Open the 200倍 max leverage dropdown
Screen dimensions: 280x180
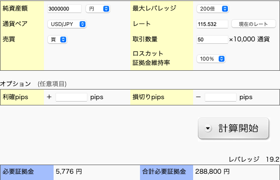[x=213, y=9]
